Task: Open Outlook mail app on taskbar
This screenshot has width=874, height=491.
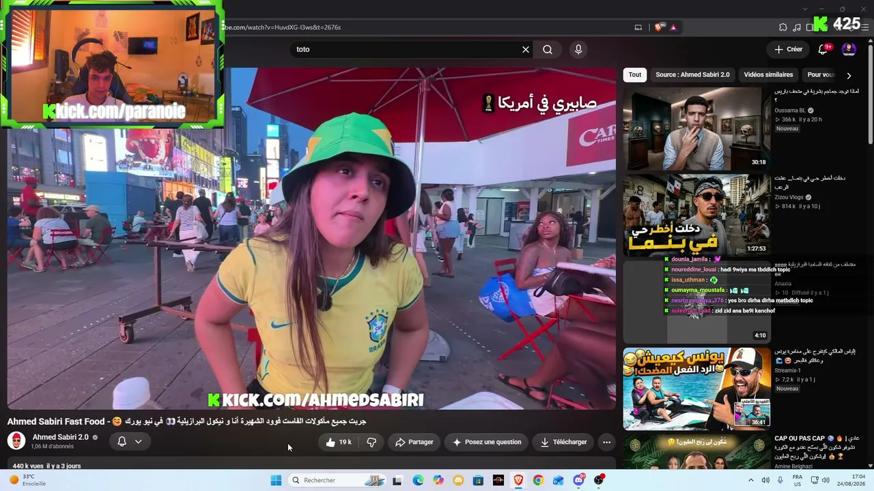Action: click(559, 480)
